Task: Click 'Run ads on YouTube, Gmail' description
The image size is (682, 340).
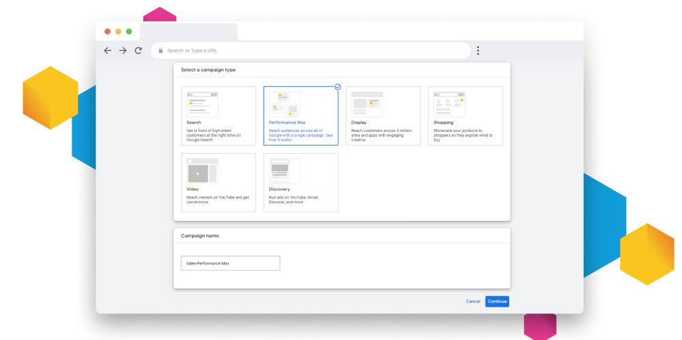Action: (x=294, y=200)
